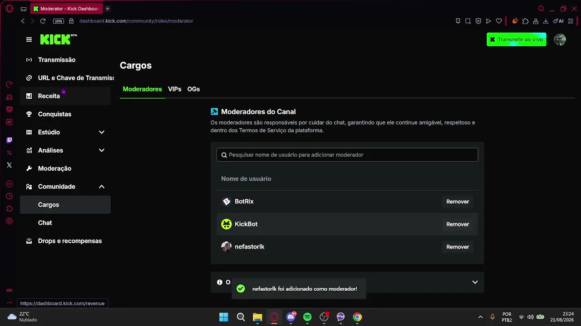Open the Aria AI toolbar button
This screenshot has width=581, height=326.
558,21
